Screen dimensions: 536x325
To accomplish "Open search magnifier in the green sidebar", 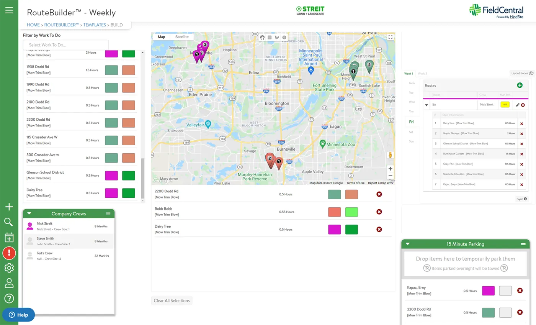I will (9, 222).
